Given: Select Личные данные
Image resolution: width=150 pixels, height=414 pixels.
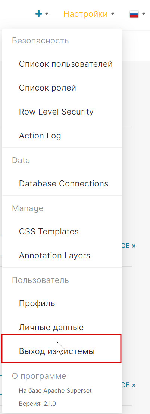Looking at the screenshot, I should [62, 328].
